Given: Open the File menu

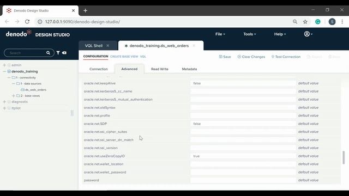Looking at the screenshot, I should coord(220,34).
